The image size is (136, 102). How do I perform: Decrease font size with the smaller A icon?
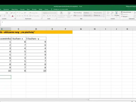click(14, 13)
